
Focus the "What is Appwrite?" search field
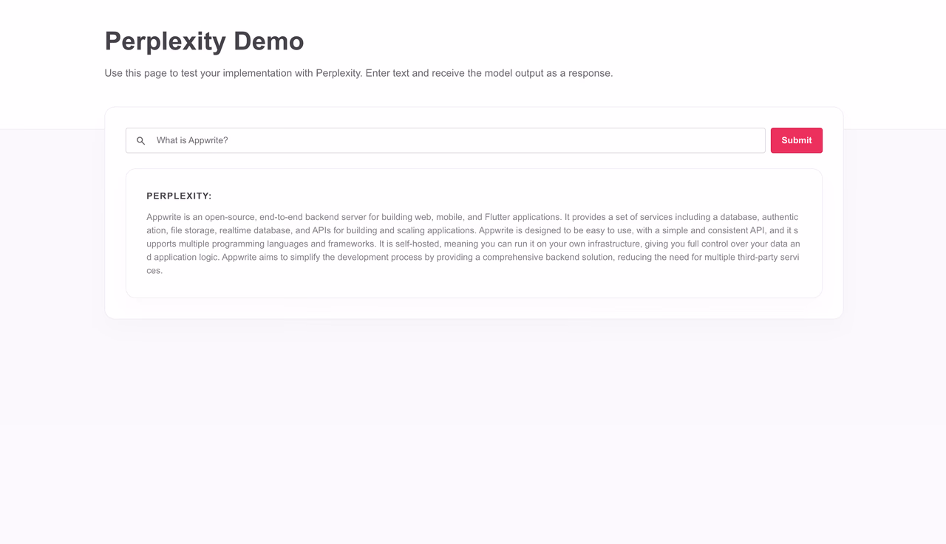pos(446,140)
